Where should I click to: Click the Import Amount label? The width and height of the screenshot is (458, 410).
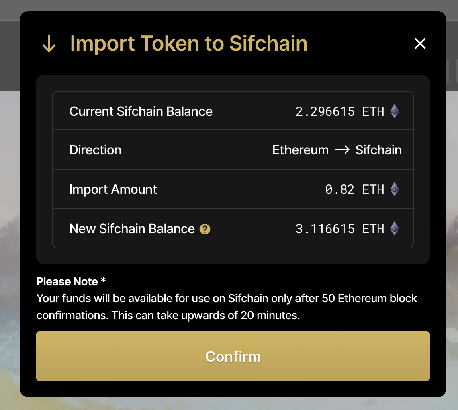tap(113, 189)
